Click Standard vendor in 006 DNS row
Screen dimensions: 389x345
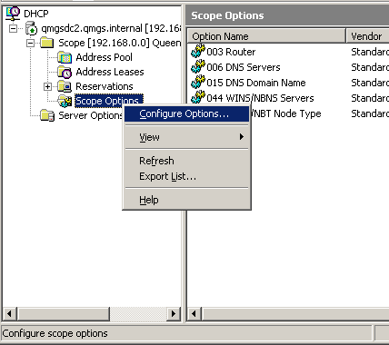(370, 67)
